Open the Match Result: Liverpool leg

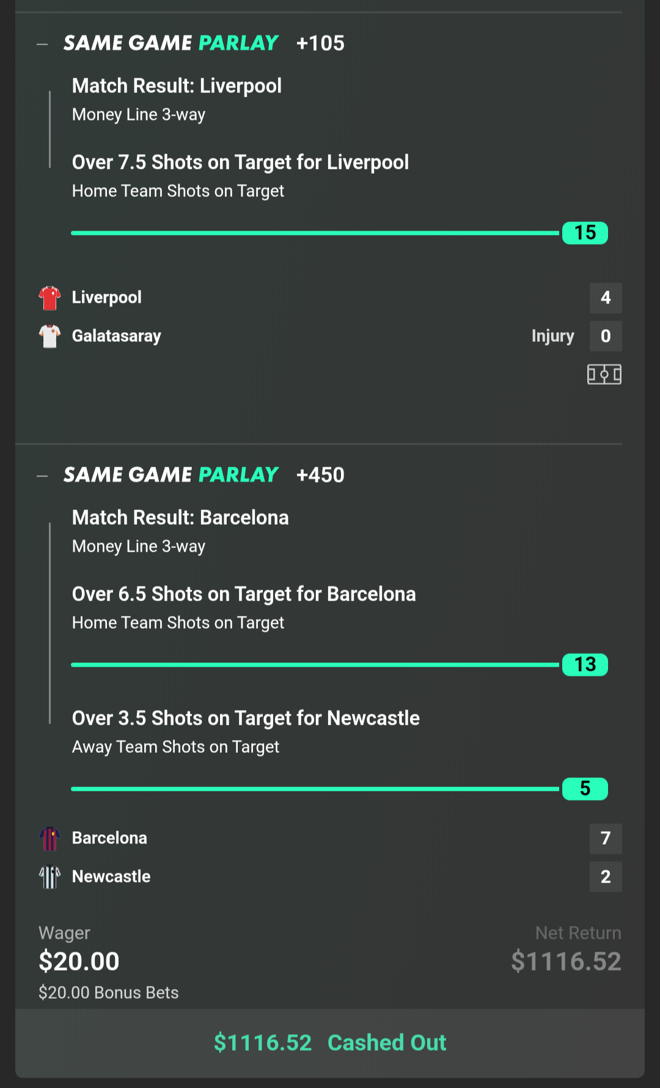(x=177, y=86)
